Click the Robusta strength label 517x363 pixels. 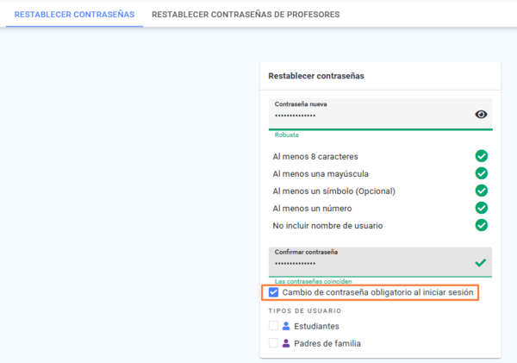[x=287, y=135]
